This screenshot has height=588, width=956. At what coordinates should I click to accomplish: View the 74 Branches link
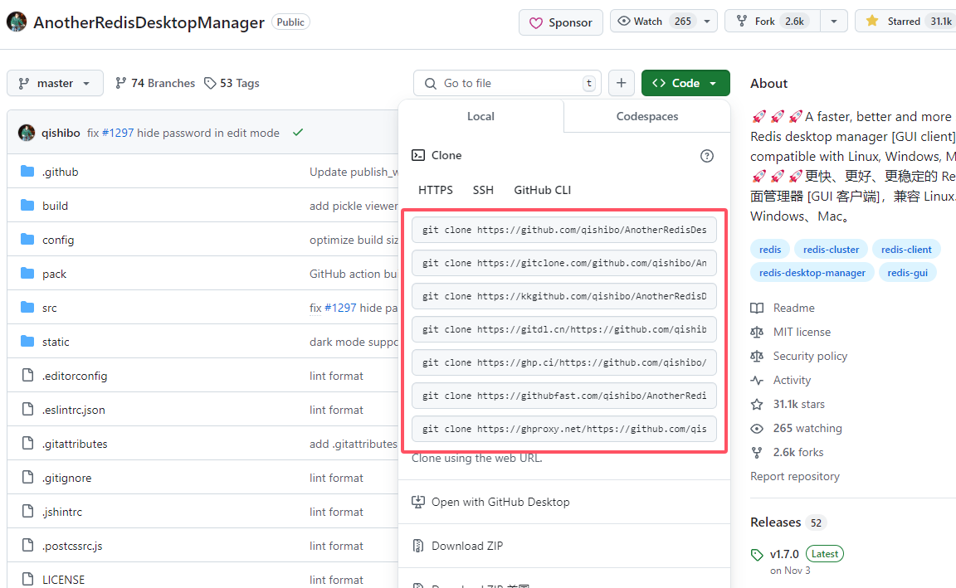pyautogui.click(x=155, y=84)
